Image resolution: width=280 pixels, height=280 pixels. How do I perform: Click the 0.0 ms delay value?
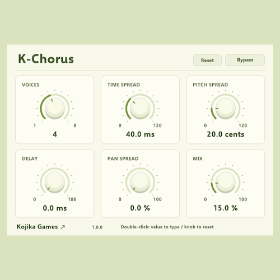point(55,208)
